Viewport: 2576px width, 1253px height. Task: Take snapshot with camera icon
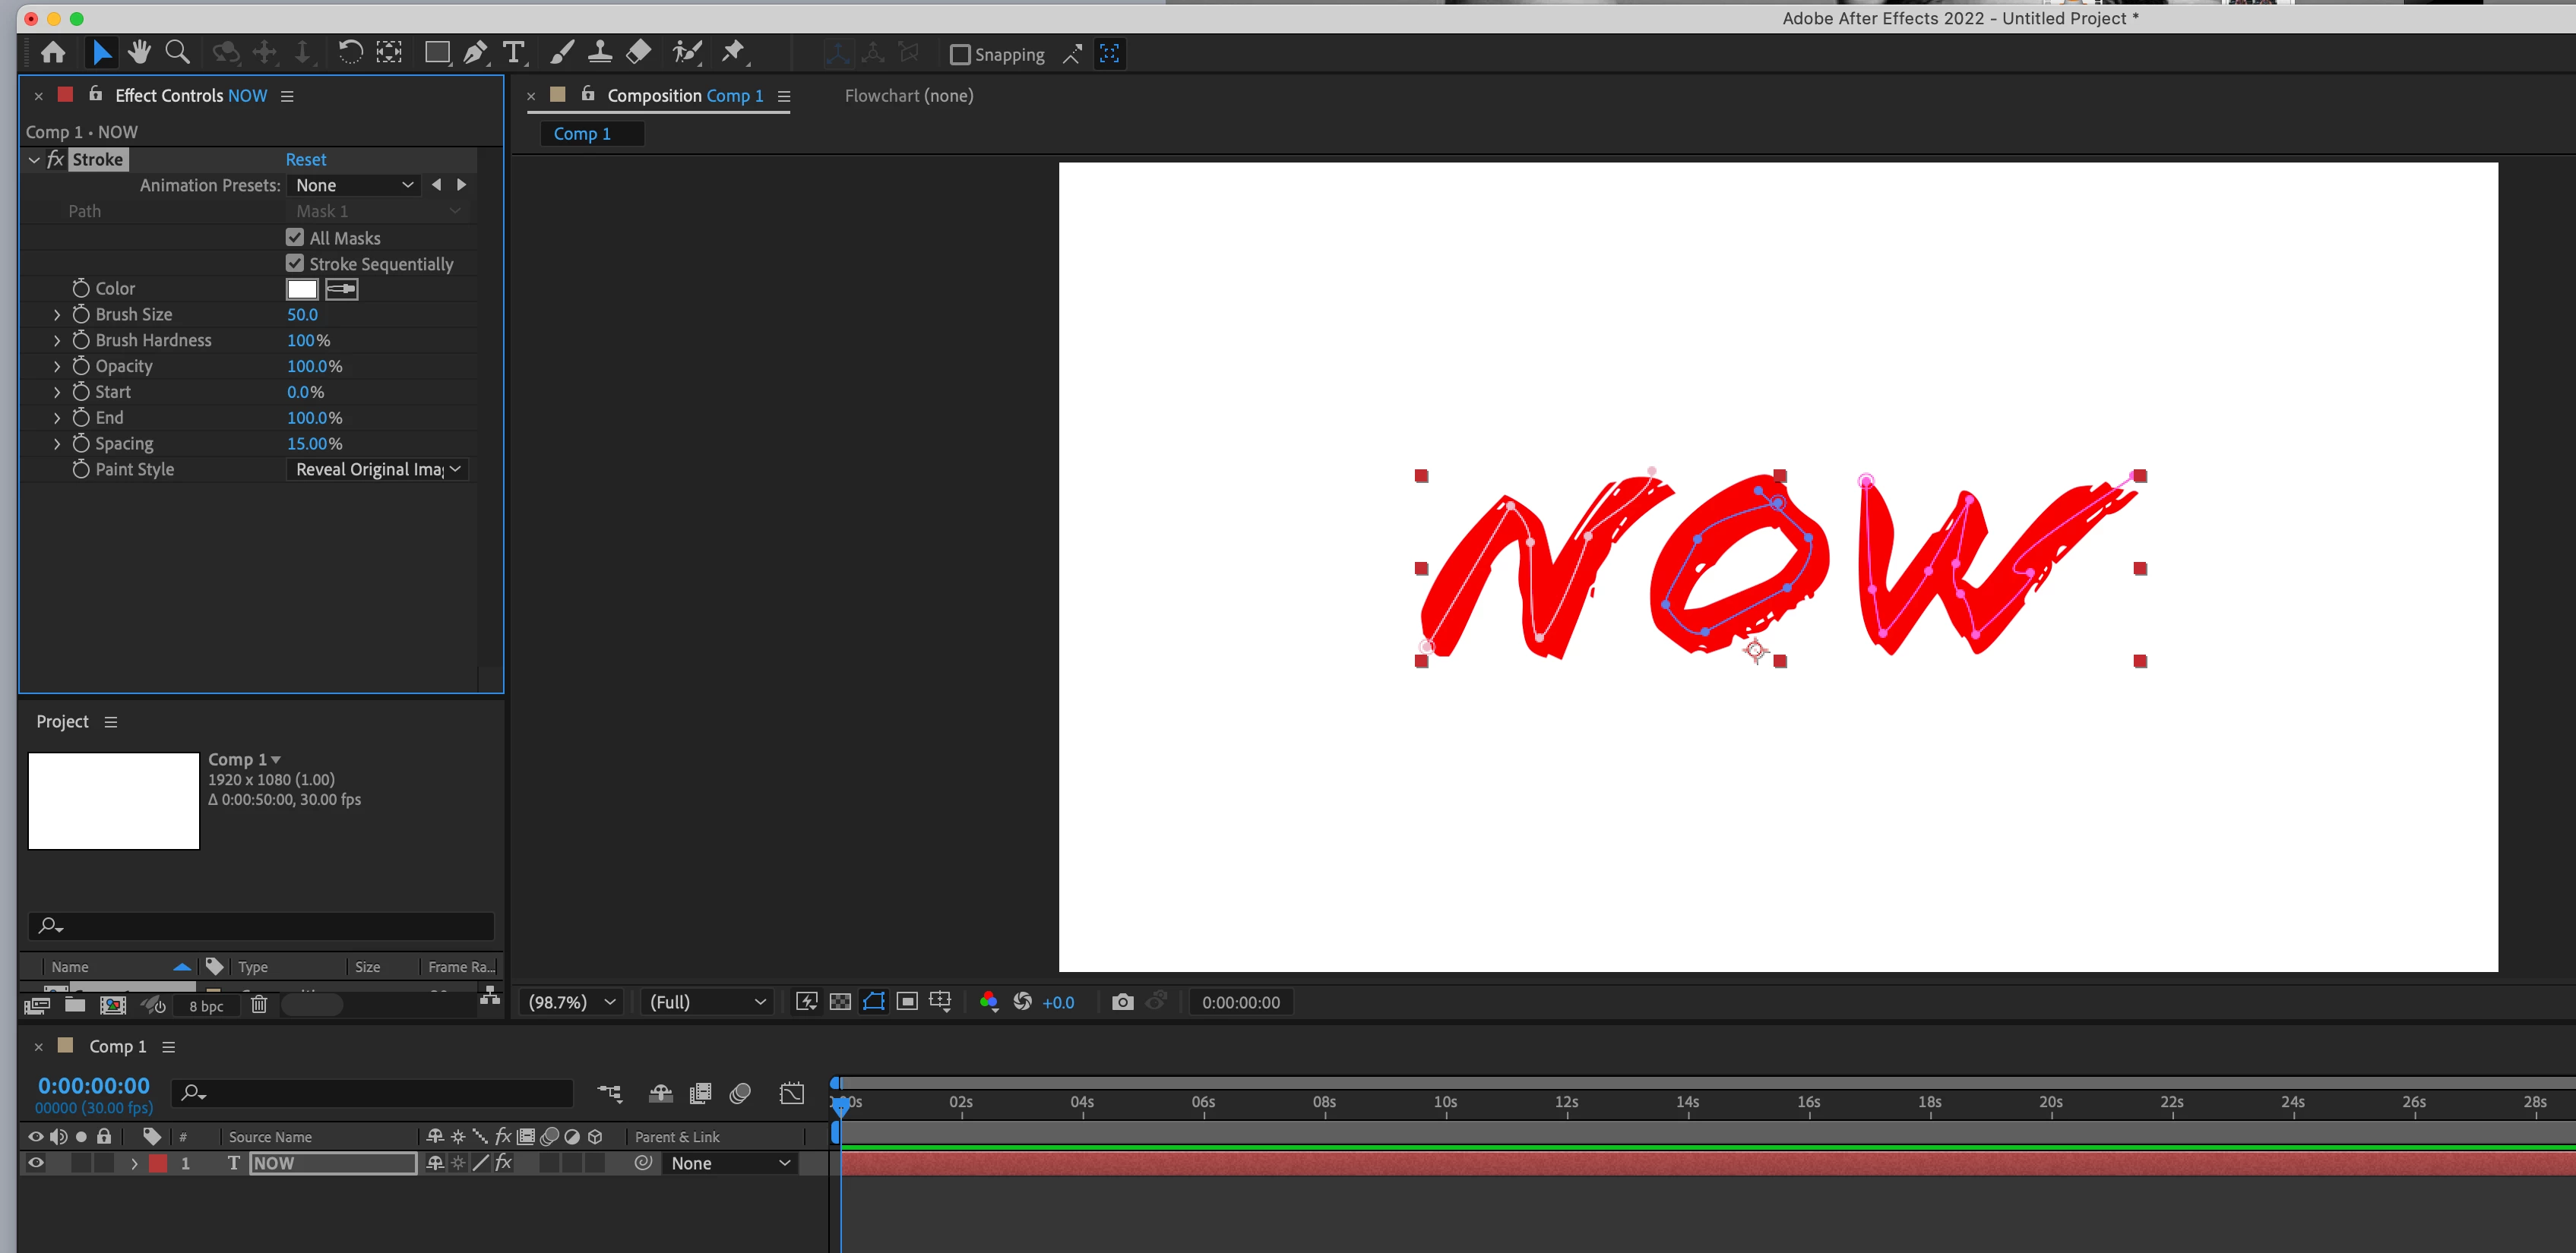pyautogui.click(x=1122, y=1002)
